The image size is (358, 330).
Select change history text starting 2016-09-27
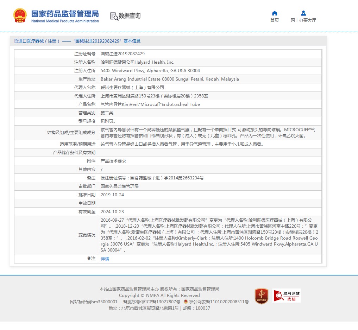point(209,235)
